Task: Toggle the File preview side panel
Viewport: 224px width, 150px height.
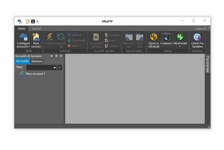Action: pos(208,64)
